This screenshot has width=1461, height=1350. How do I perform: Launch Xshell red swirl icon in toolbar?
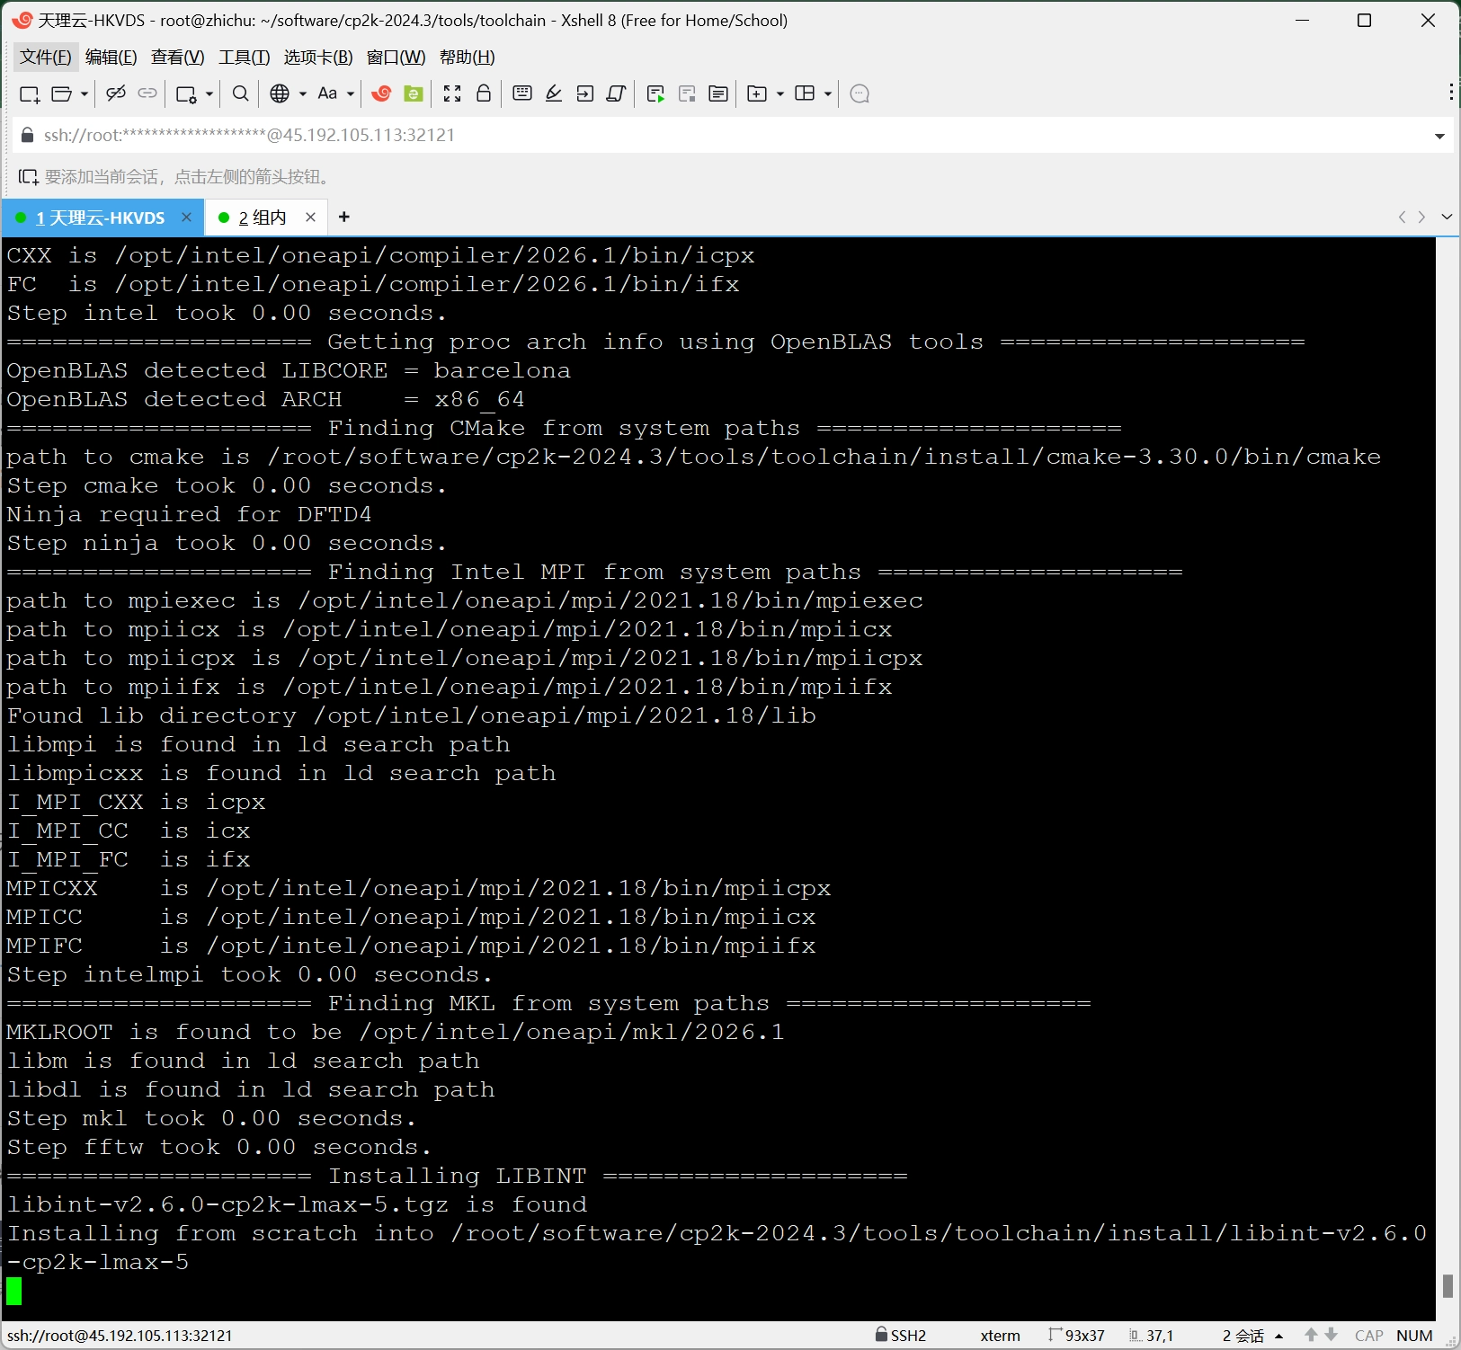point(381,93)
